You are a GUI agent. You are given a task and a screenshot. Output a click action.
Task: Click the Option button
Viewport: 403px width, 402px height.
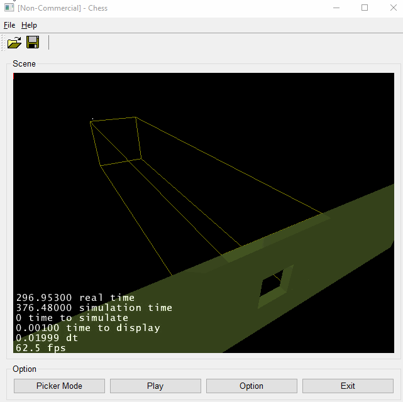(251, 386)
